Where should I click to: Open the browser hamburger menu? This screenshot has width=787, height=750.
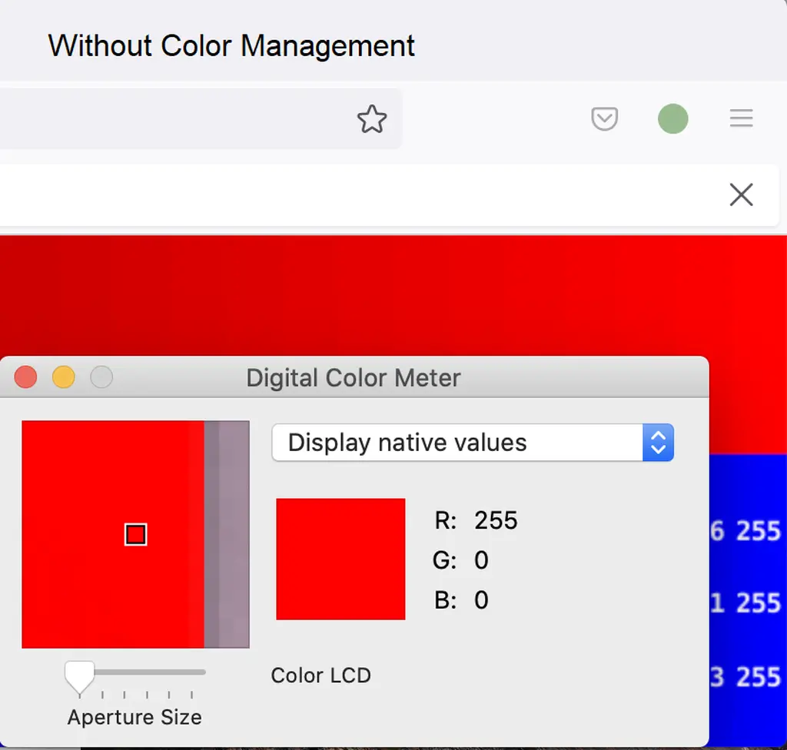[x=741, y=118]
